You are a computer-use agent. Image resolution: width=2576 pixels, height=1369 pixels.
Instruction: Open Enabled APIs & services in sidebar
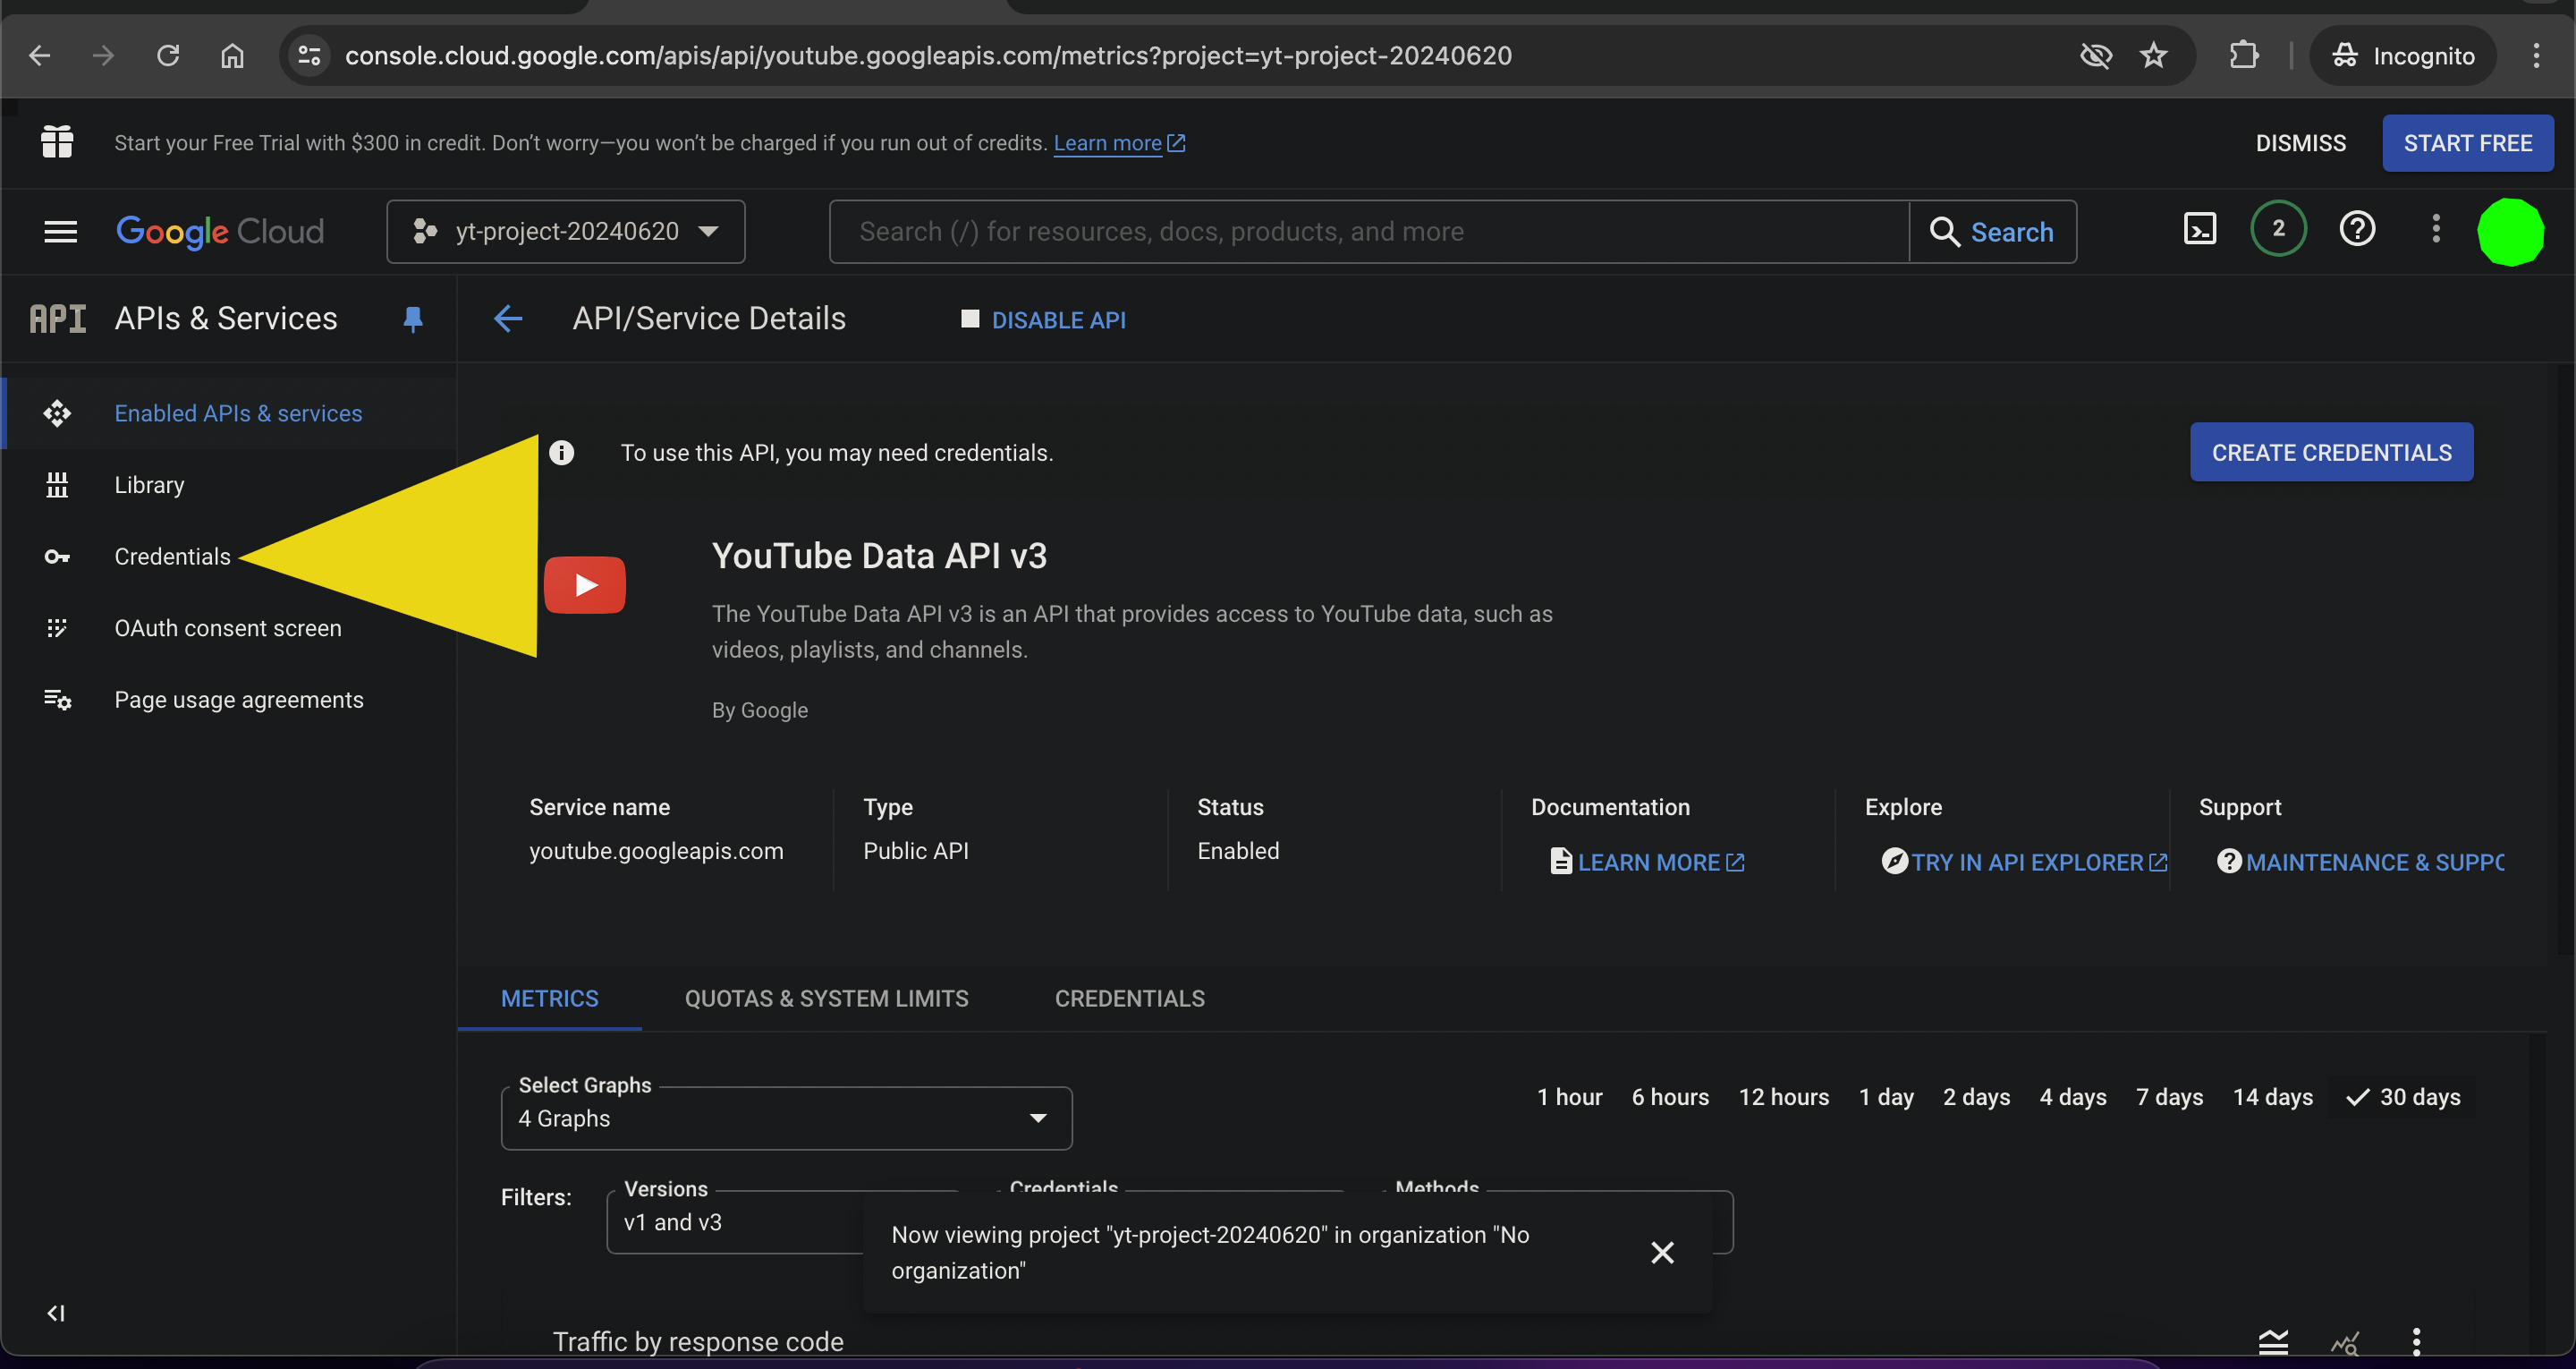click(x=231, y=413)
